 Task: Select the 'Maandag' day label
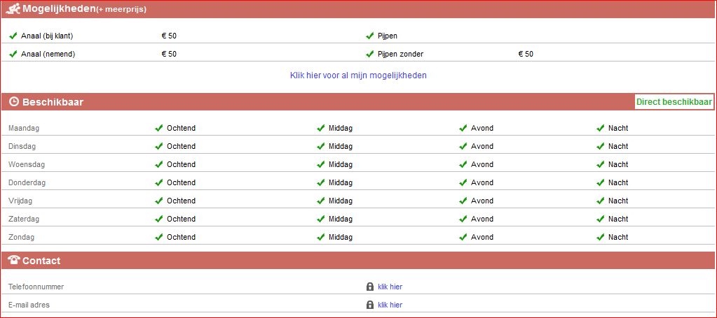tap(24, 128)
